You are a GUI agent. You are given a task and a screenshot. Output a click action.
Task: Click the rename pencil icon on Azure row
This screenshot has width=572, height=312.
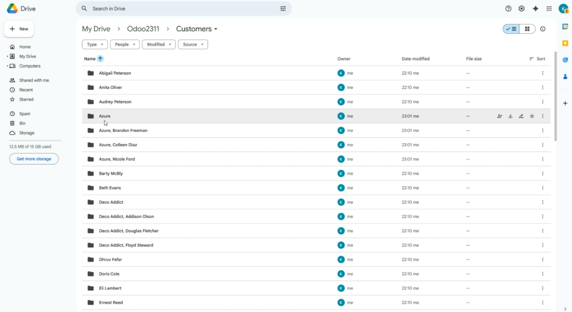[521, 116]
